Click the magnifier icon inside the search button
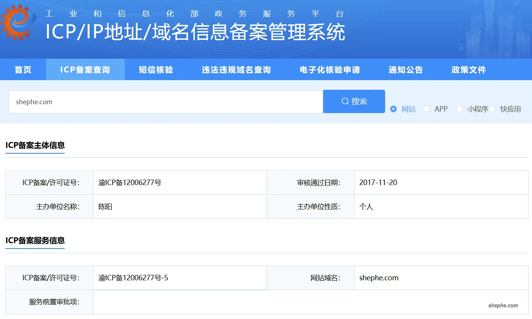The height and width of the screenshot is (319, 532). [344, 101]
